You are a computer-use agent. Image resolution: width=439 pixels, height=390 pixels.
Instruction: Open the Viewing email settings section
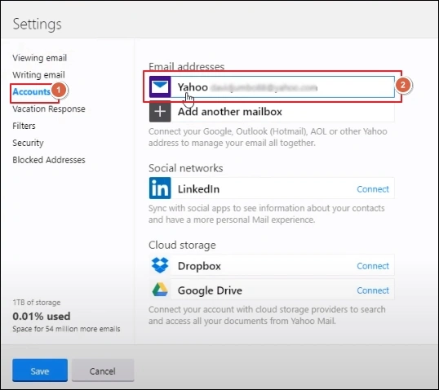pos(39,58)
